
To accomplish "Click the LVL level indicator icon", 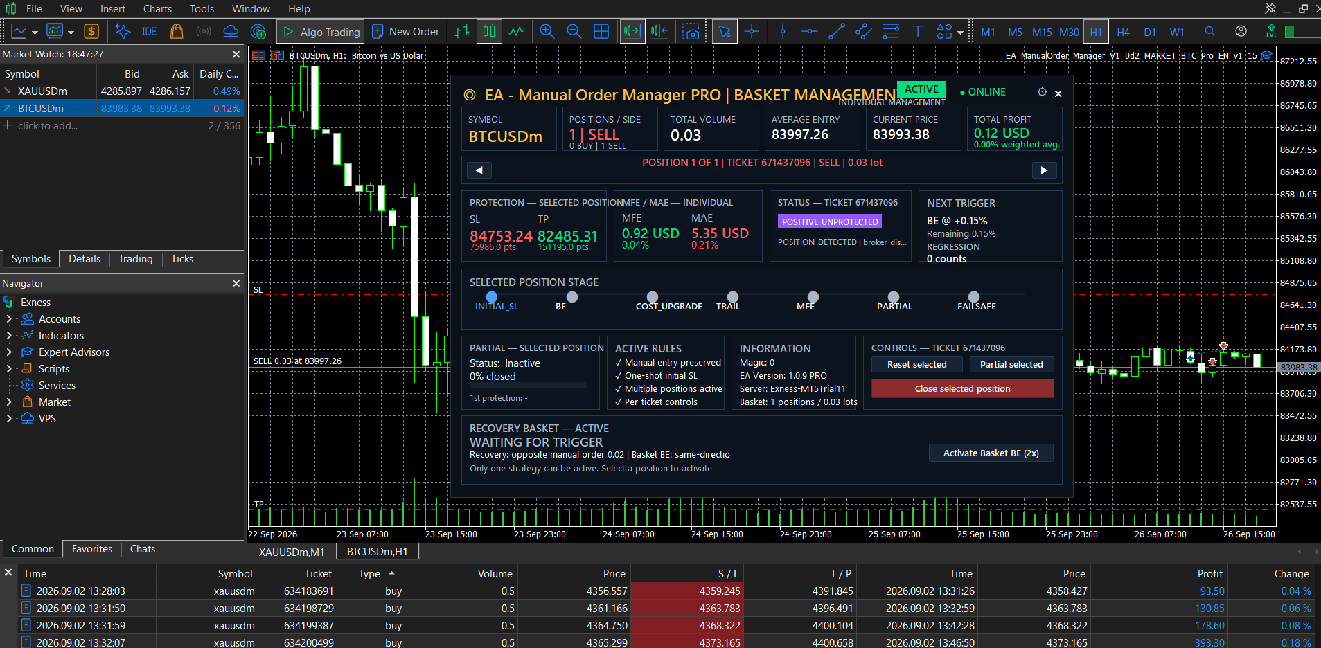I will (x=1271, y=32).
